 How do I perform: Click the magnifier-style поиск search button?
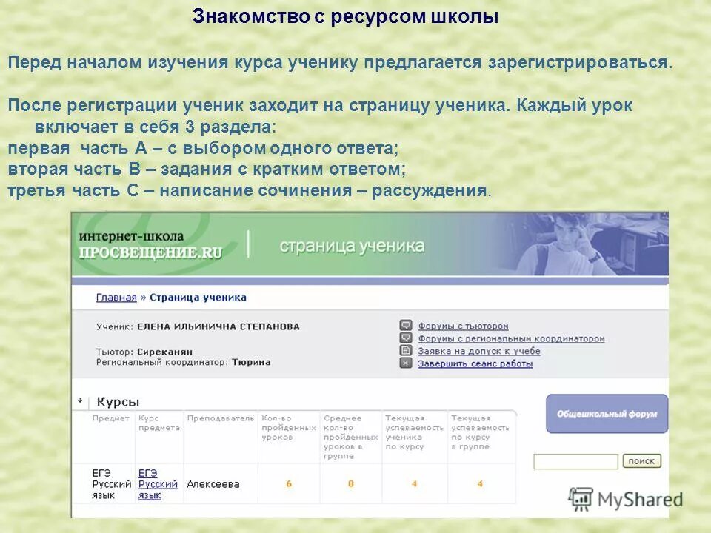click(x=644, y=460)
